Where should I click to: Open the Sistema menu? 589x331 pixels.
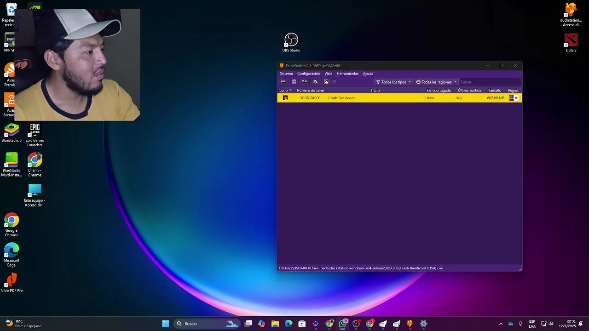(286, 74)
